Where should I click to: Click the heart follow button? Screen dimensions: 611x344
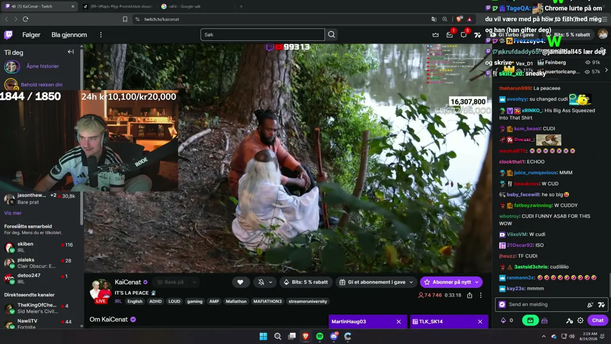click(x=240, y=282)
